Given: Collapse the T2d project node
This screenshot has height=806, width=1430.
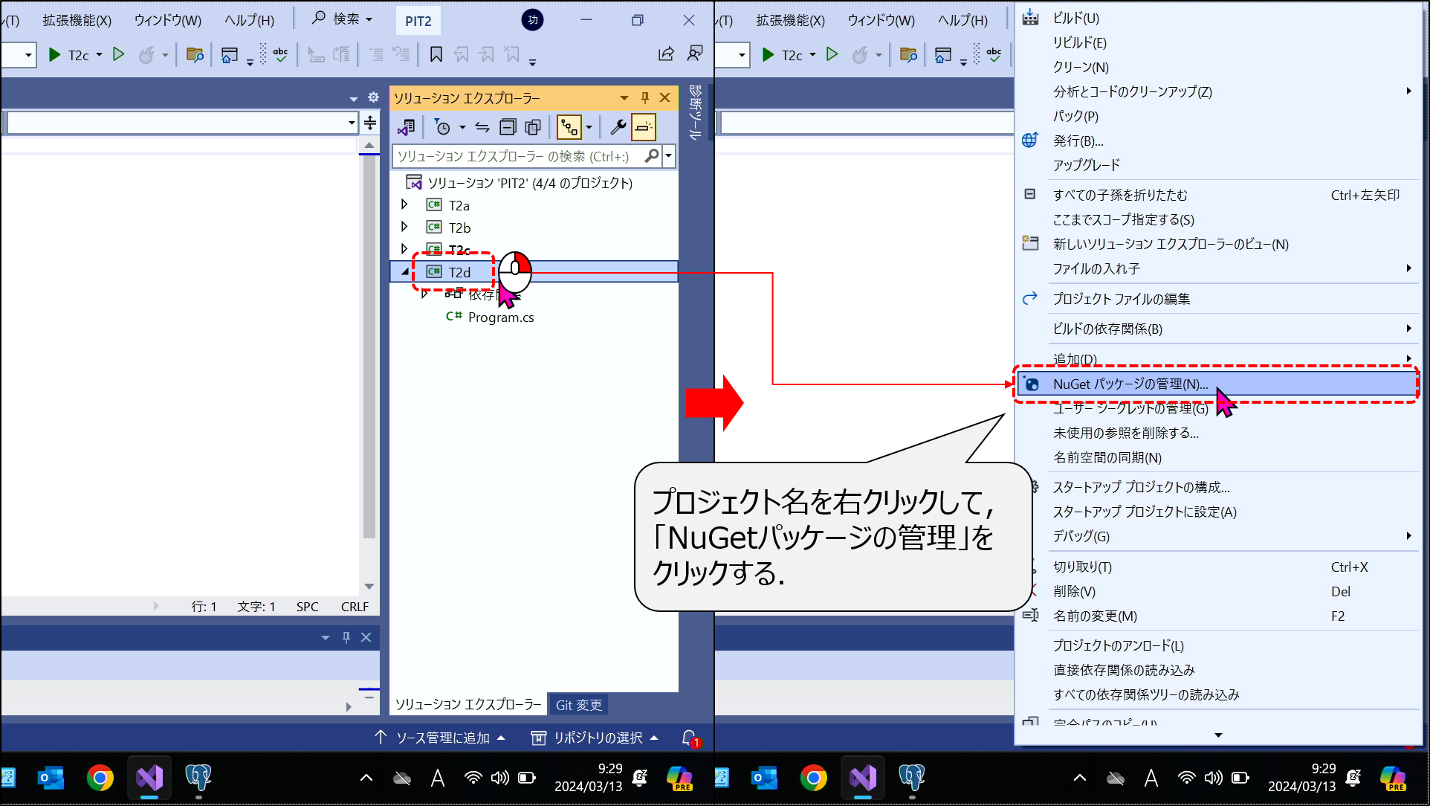Looking at the screenshot, I should [404, 272].
